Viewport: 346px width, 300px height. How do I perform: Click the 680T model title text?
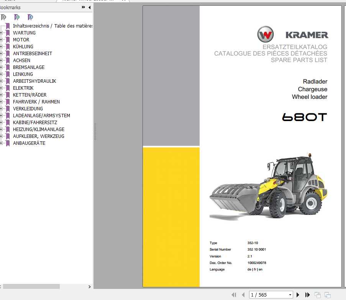305,117
